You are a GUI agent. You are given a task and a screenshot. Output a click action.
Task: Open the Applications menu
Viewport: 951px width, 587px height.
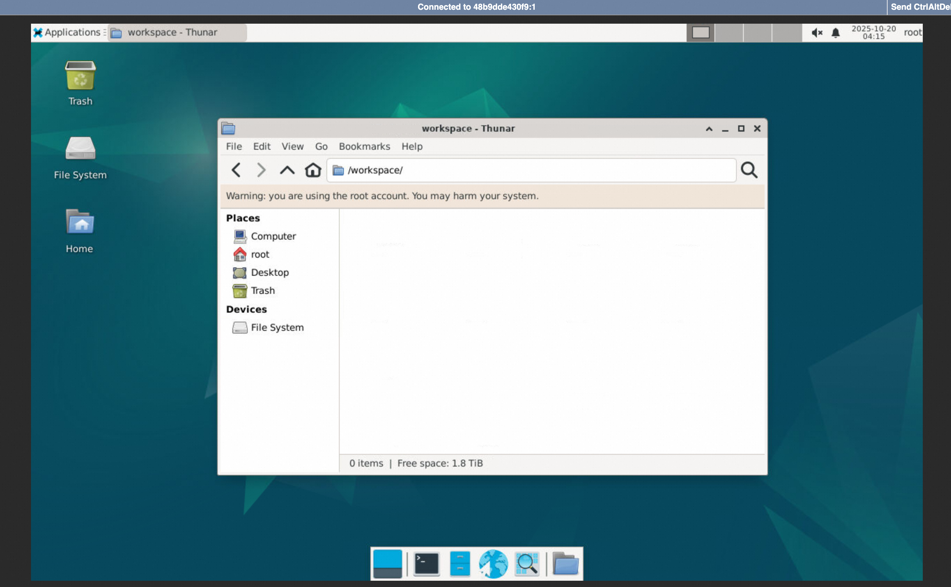click(67, 33)
